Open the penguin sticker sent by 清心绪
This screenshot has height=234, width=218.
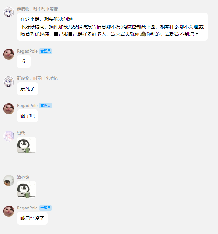[x=27, y=189]
